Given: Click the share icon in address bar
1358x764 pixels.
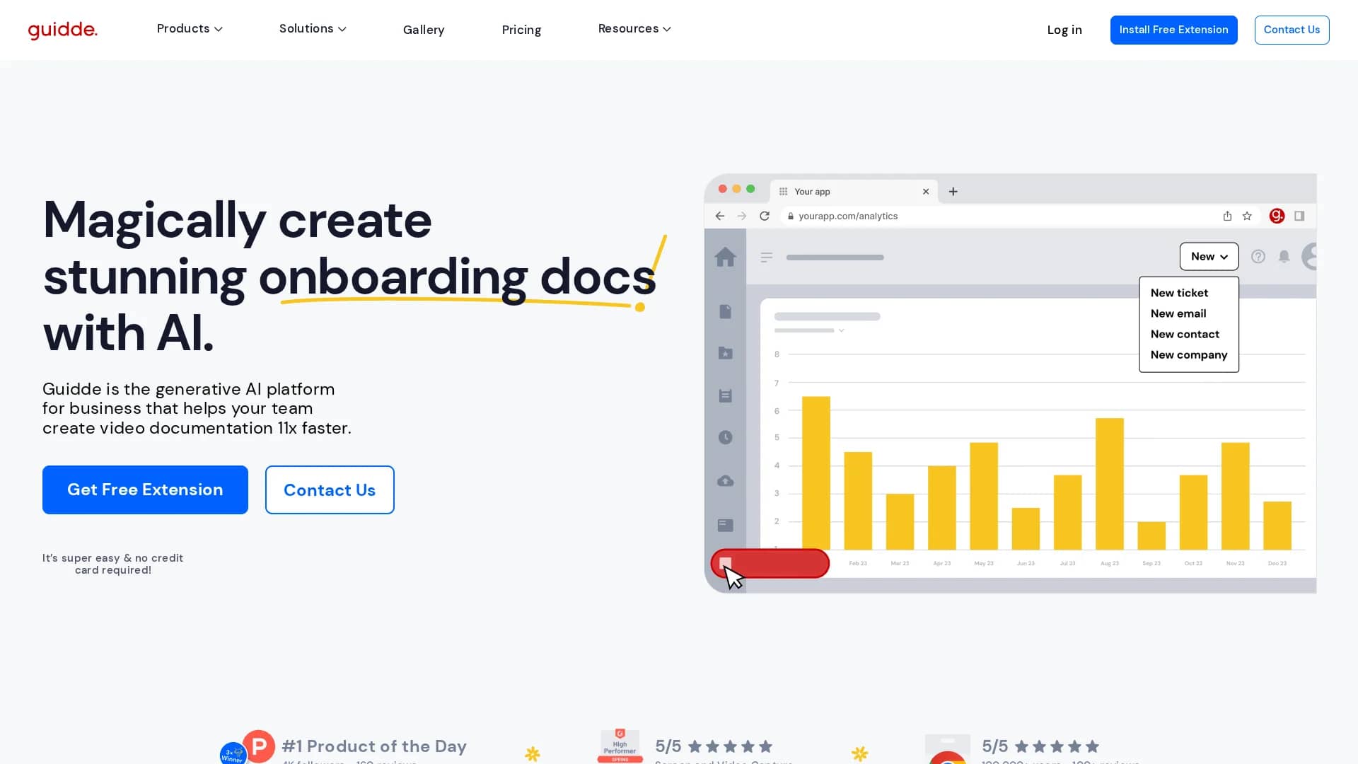Looking at the screenshot, I should [1227, 216].
